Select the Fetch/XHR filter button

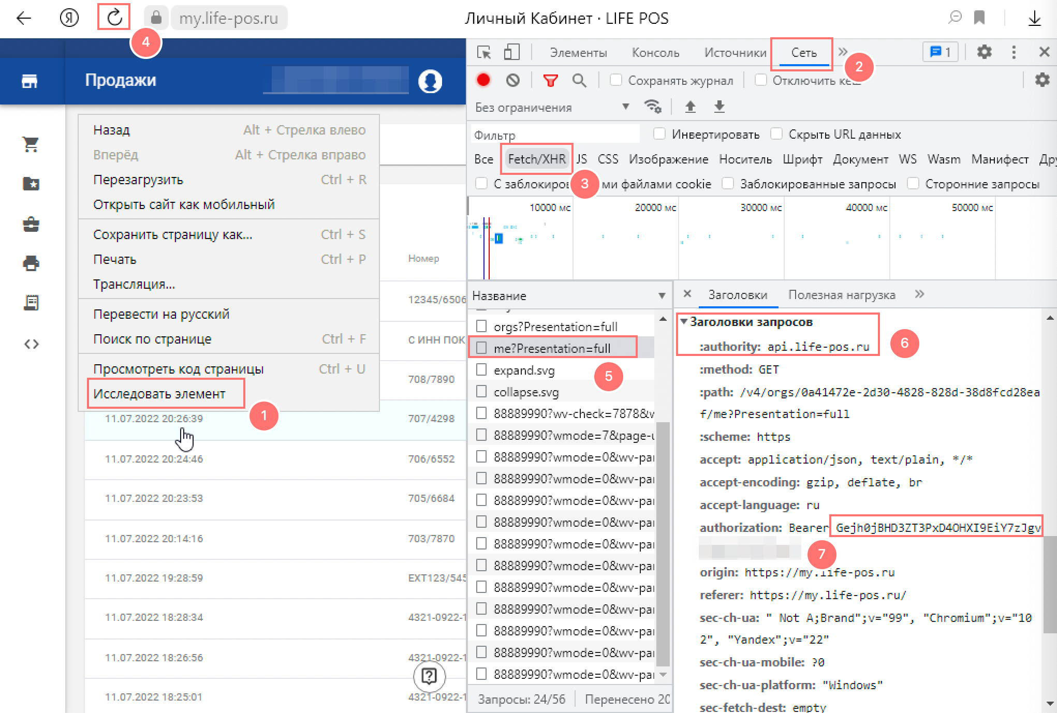pos(537,159)
